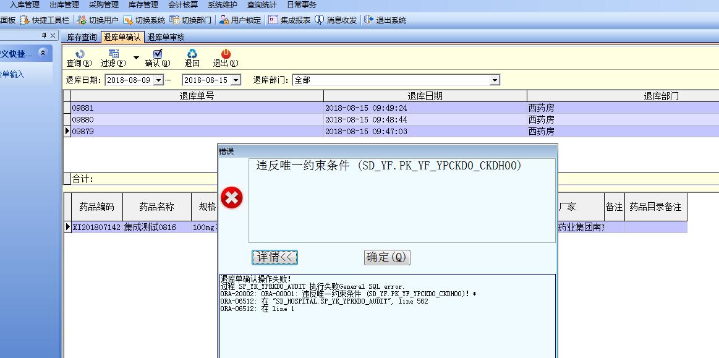Click 切换部门 in the toolbar
Image resolution: width=719 pixels, height=358 pixels.
[191, 20]
